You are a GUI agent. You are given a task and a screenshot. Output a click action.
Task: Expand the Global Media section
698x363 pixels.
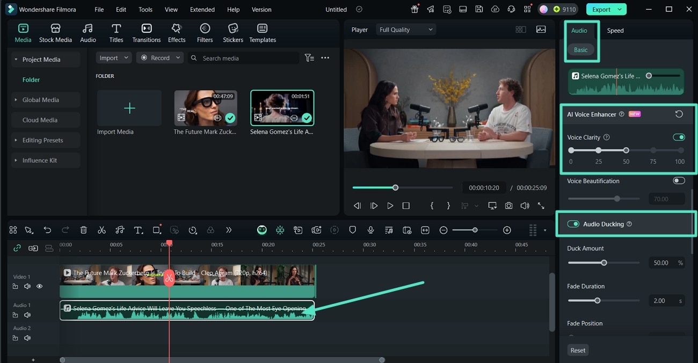pyautogui.click(x=16, y=100)
